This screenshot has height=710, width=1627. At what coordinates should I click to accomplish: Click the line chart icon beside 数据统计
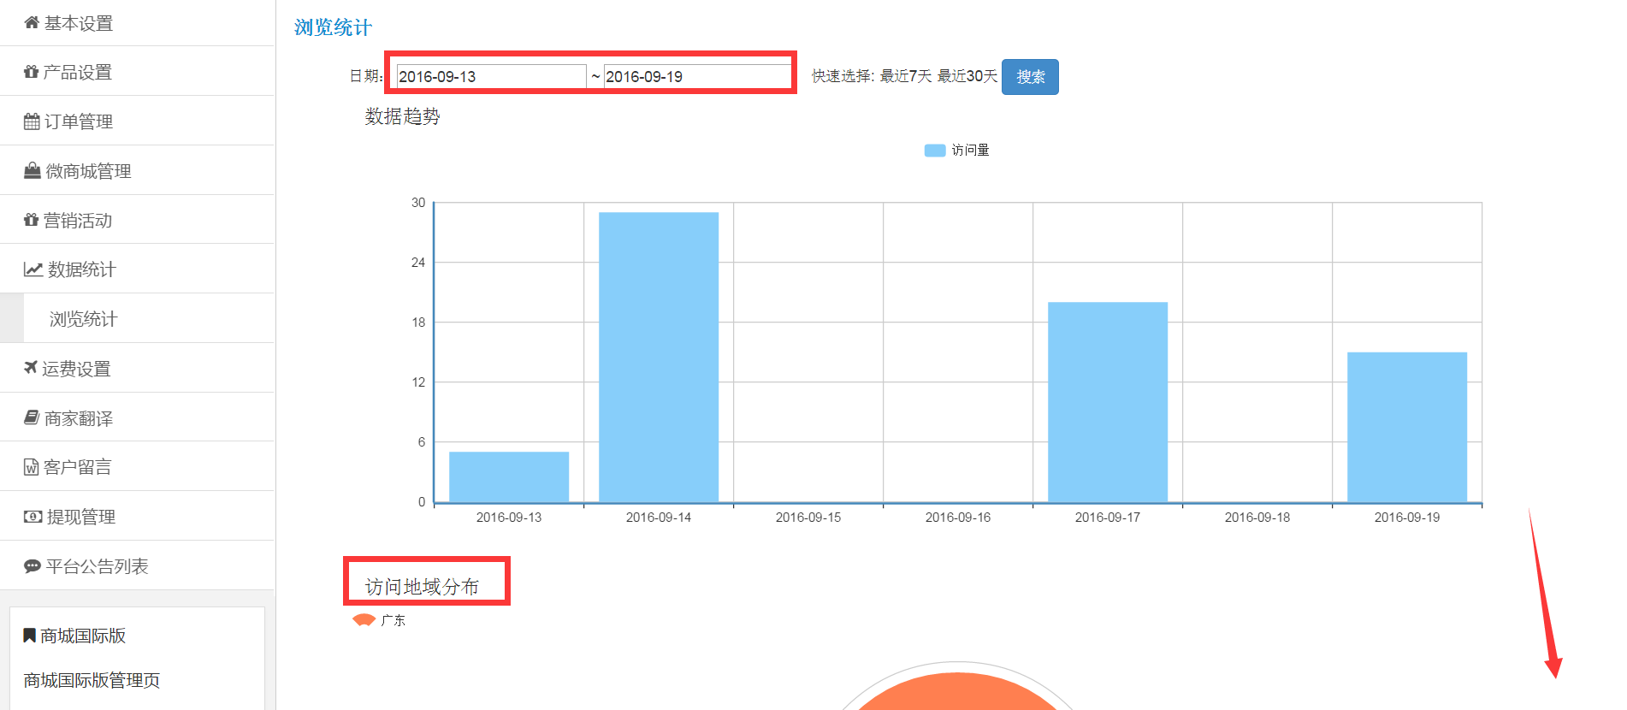[x=33, y=269]
